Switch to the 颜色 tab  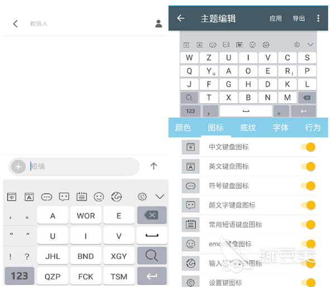point(183,128)
